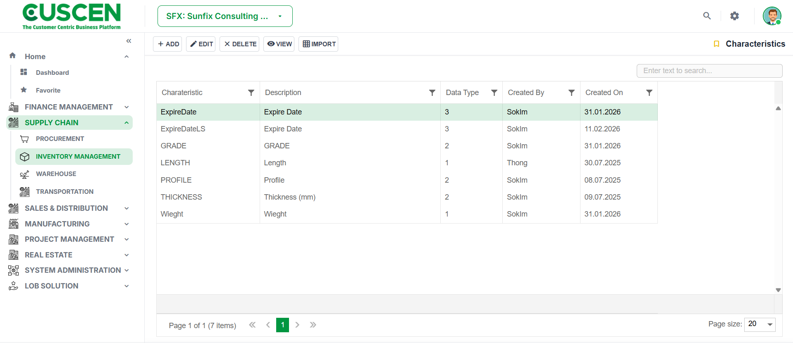
Task: Open the Page size dropdown
Action: coord(760,324)
